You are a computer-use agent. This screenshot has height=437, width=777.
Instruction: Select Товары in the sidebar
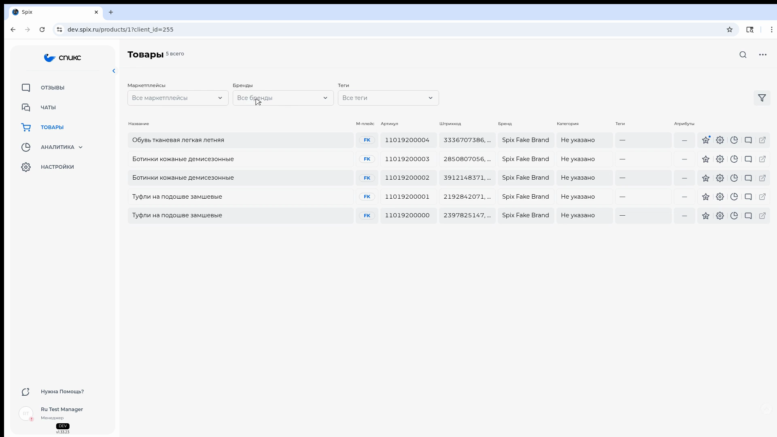52,127
